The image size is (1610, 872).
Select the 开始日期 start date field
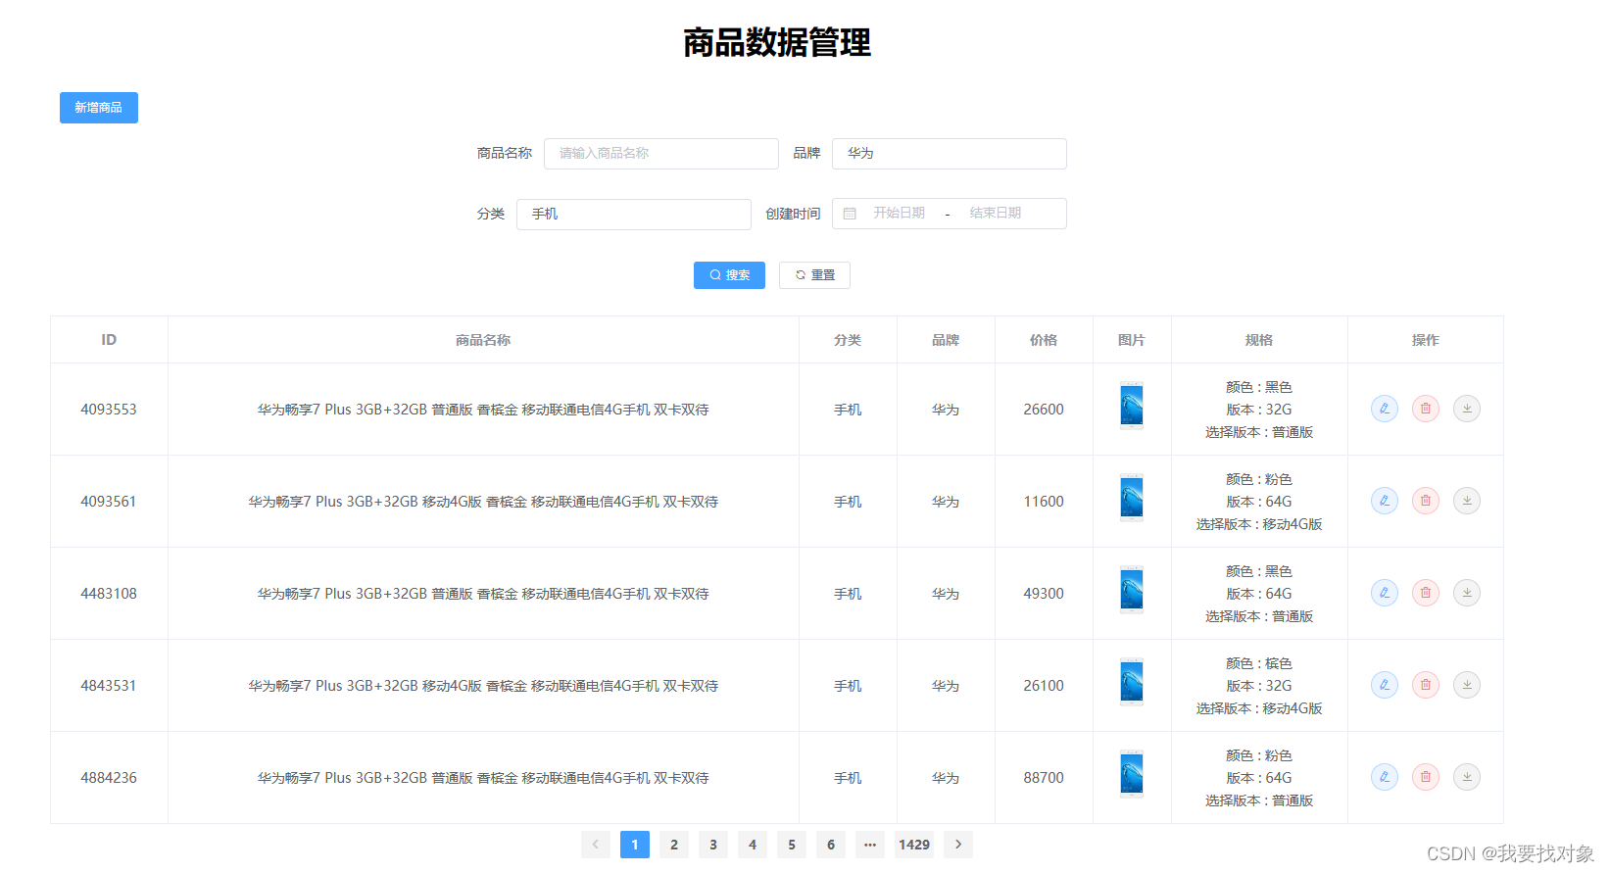coord(899,214)
